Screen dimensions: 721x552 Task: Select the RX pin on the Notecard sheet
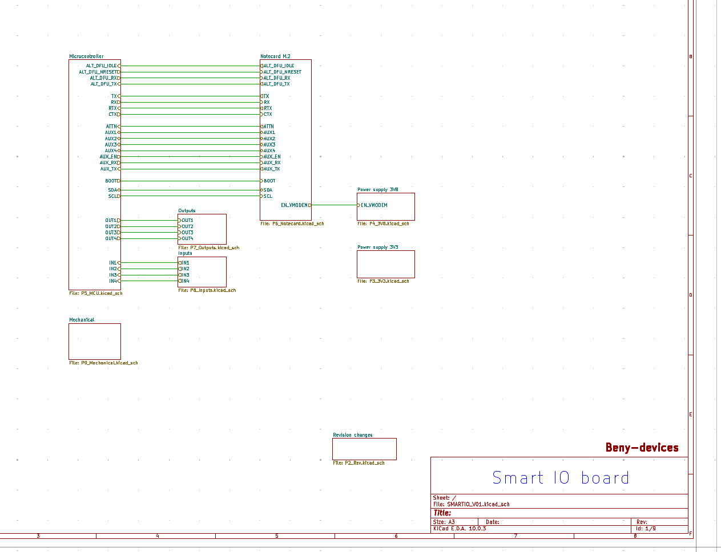point(266,103)
